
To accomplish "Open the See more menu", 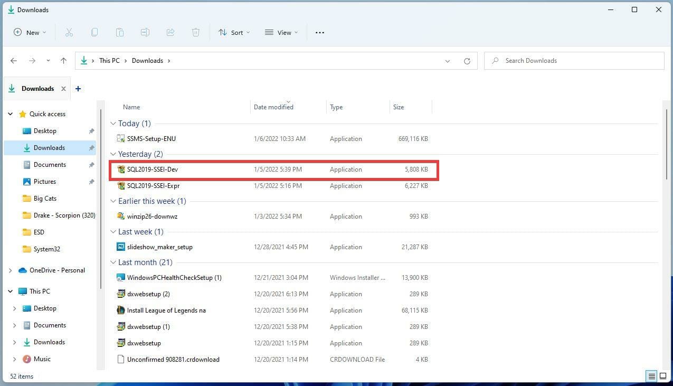I will coord(319,32).
